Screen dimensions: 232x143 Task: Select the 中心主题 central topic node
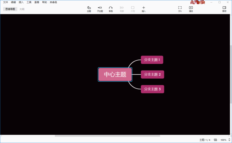115,75
